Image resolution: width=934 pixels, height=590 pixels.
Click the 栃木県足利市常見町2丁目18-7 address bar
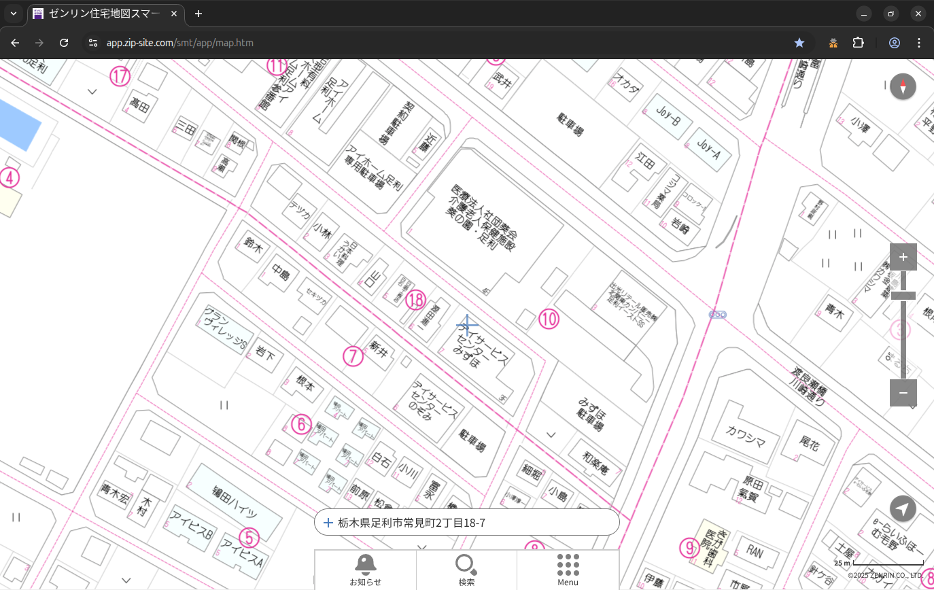pyautogui.click(x=469, y=523)
